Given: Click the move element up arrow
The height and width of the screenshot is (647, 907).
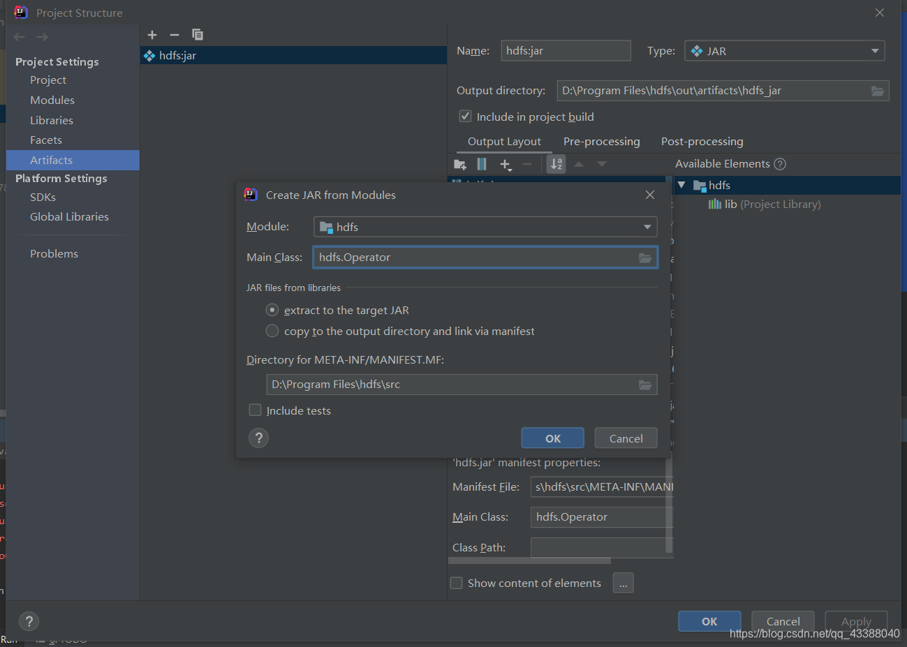Looking at the screenshot, I should point(579,164).
